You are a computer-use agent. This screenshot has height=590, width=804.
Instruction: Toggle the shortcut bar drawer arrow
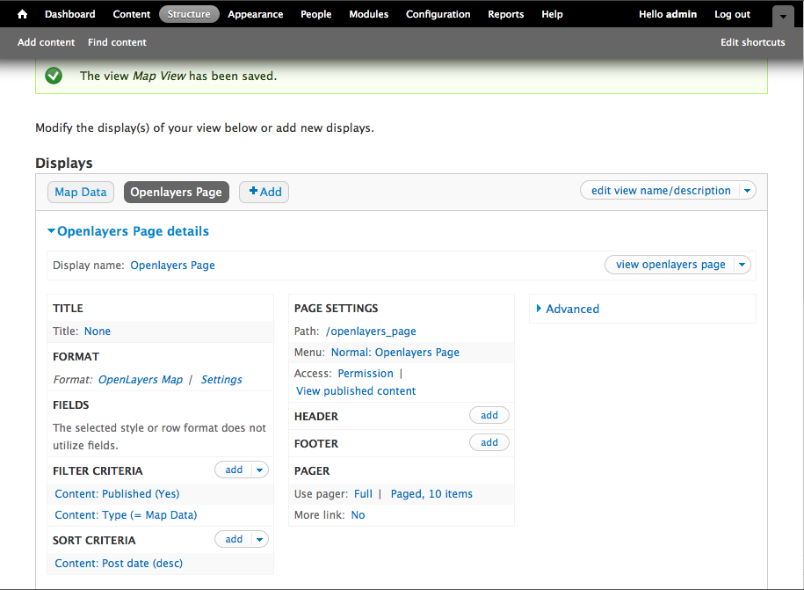782,16
